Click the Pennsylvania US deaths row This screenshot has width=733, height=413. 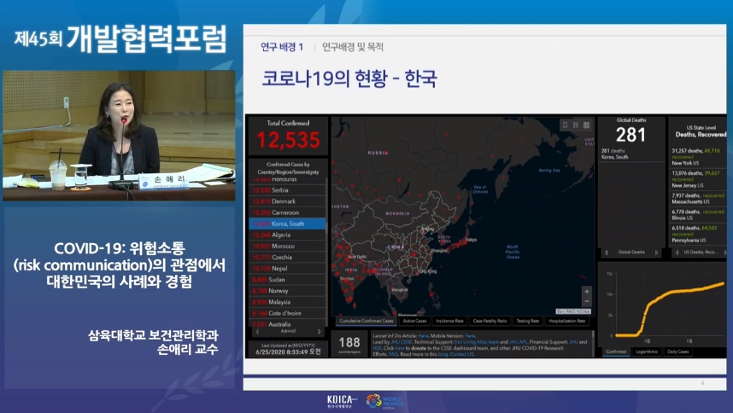coord(697,234)
